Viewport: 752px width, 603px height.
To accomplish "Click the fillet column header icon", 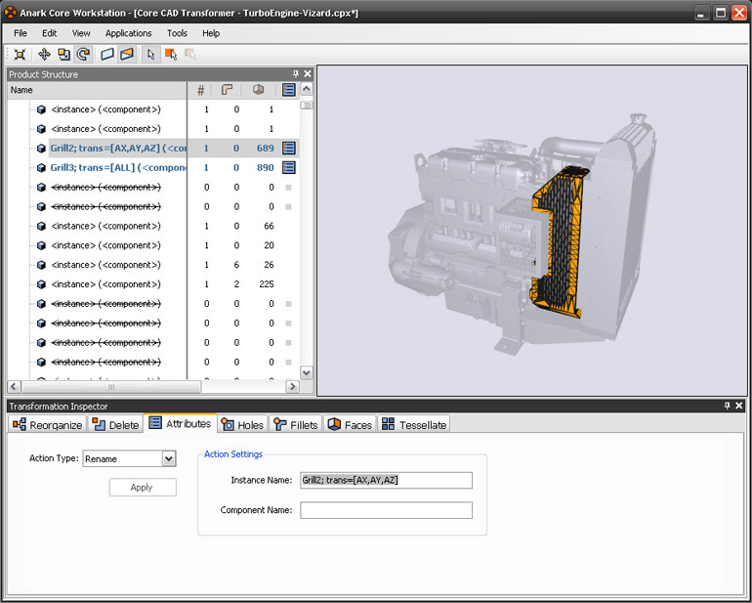I will 227,90.
